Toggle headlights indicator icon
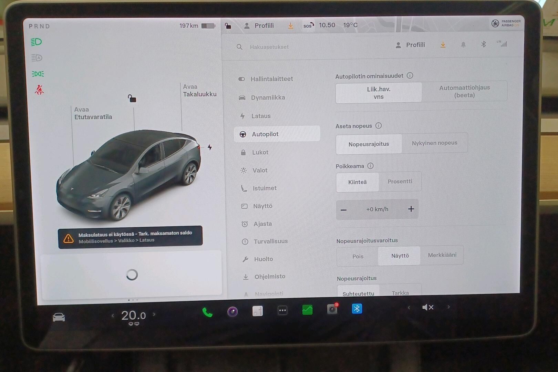This screenshot has height=372, width=558. [x=37, y=42]
